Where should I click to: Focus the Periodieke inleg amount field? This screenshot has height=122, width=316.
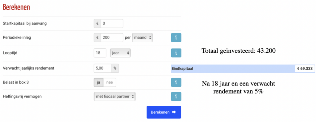coord(112,37)
